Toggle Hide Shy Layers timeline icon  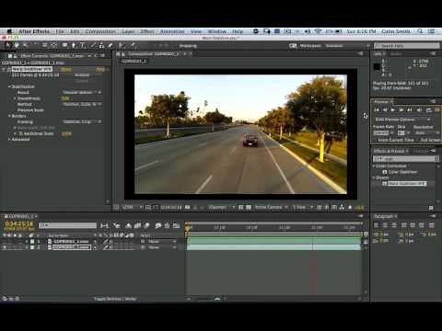128,225
